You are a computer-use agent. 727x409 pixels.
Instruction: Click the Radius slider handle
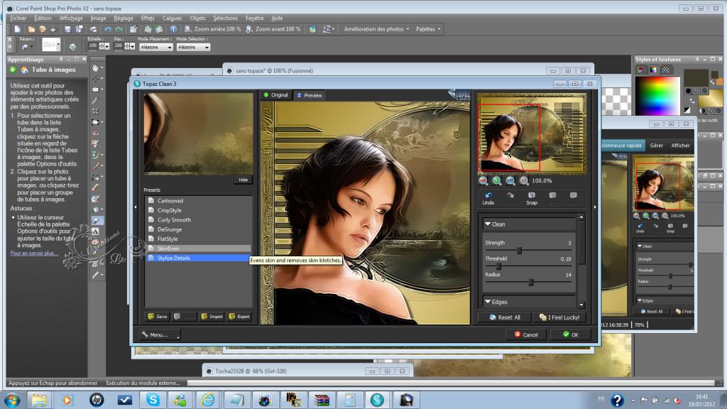coord(531,283)
